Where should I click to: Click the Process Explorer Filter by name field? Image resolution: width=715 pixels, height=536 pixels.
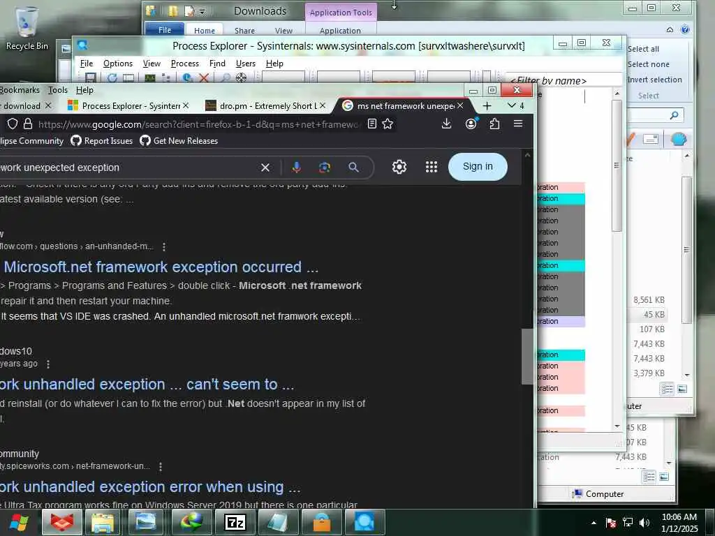pyautogui.click(x=563, y=80)
